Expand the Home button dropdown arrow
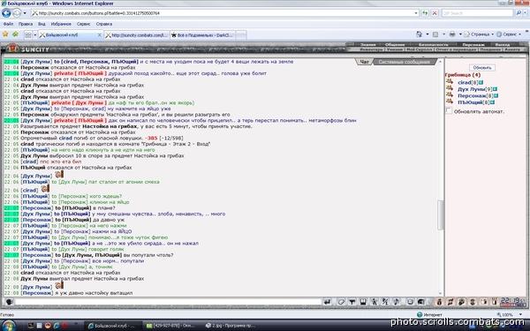Screen dimensions: 530x331 428,34
